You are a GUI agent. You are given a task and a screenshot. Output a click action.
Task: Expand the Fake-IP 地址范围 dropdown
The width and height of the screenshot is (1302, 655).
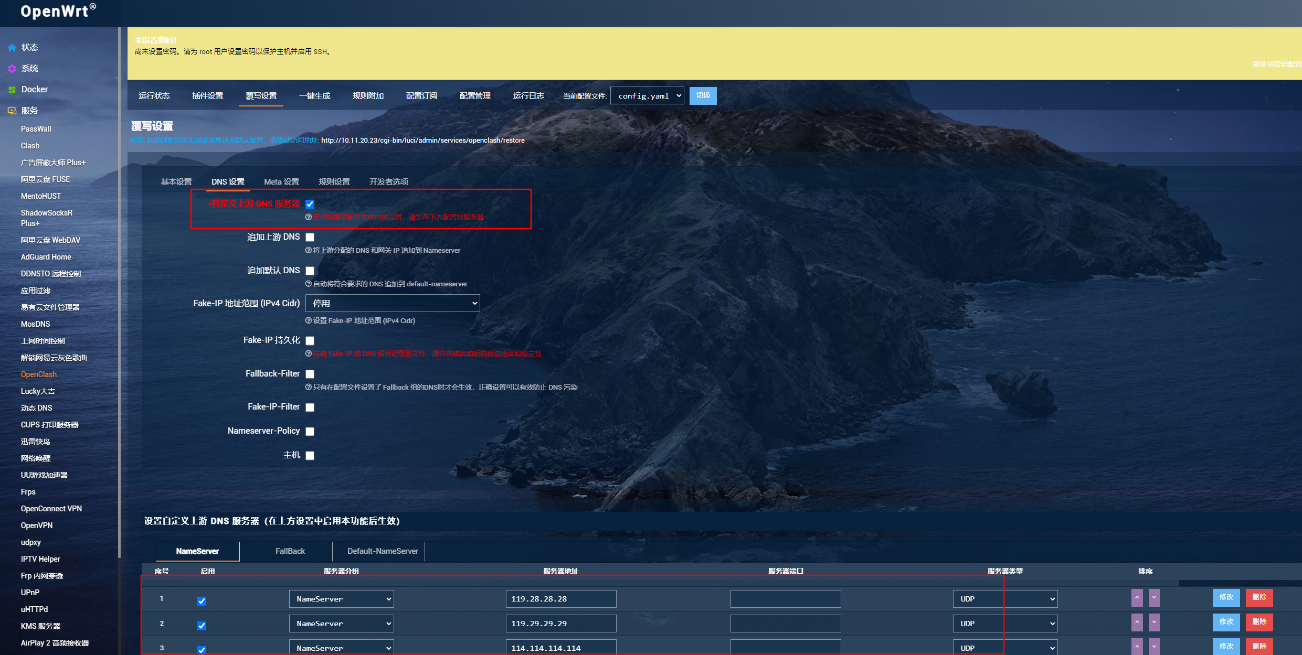pyautogui.click(x=393, y=303)
